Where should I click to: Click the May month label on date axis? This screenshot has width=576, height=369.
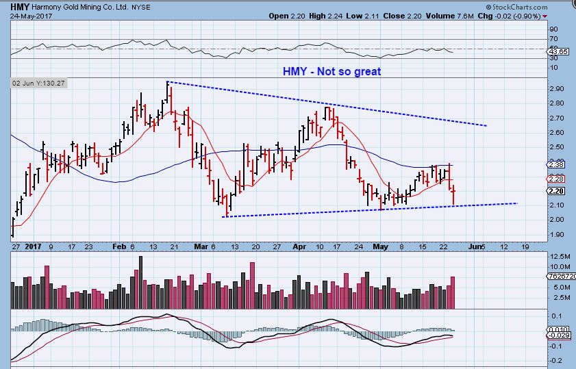click(380, 246)
